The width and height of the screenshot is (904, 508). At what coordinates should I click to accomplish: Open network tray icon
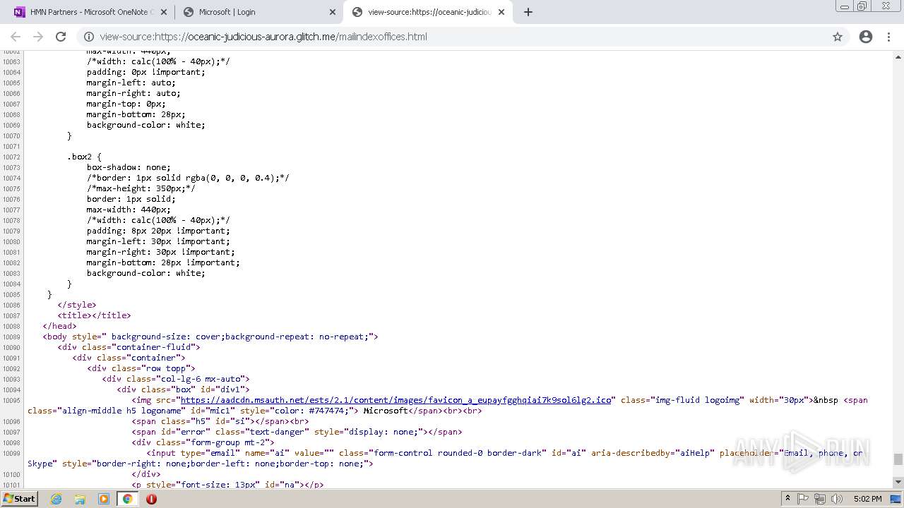[x=820, y=499]
